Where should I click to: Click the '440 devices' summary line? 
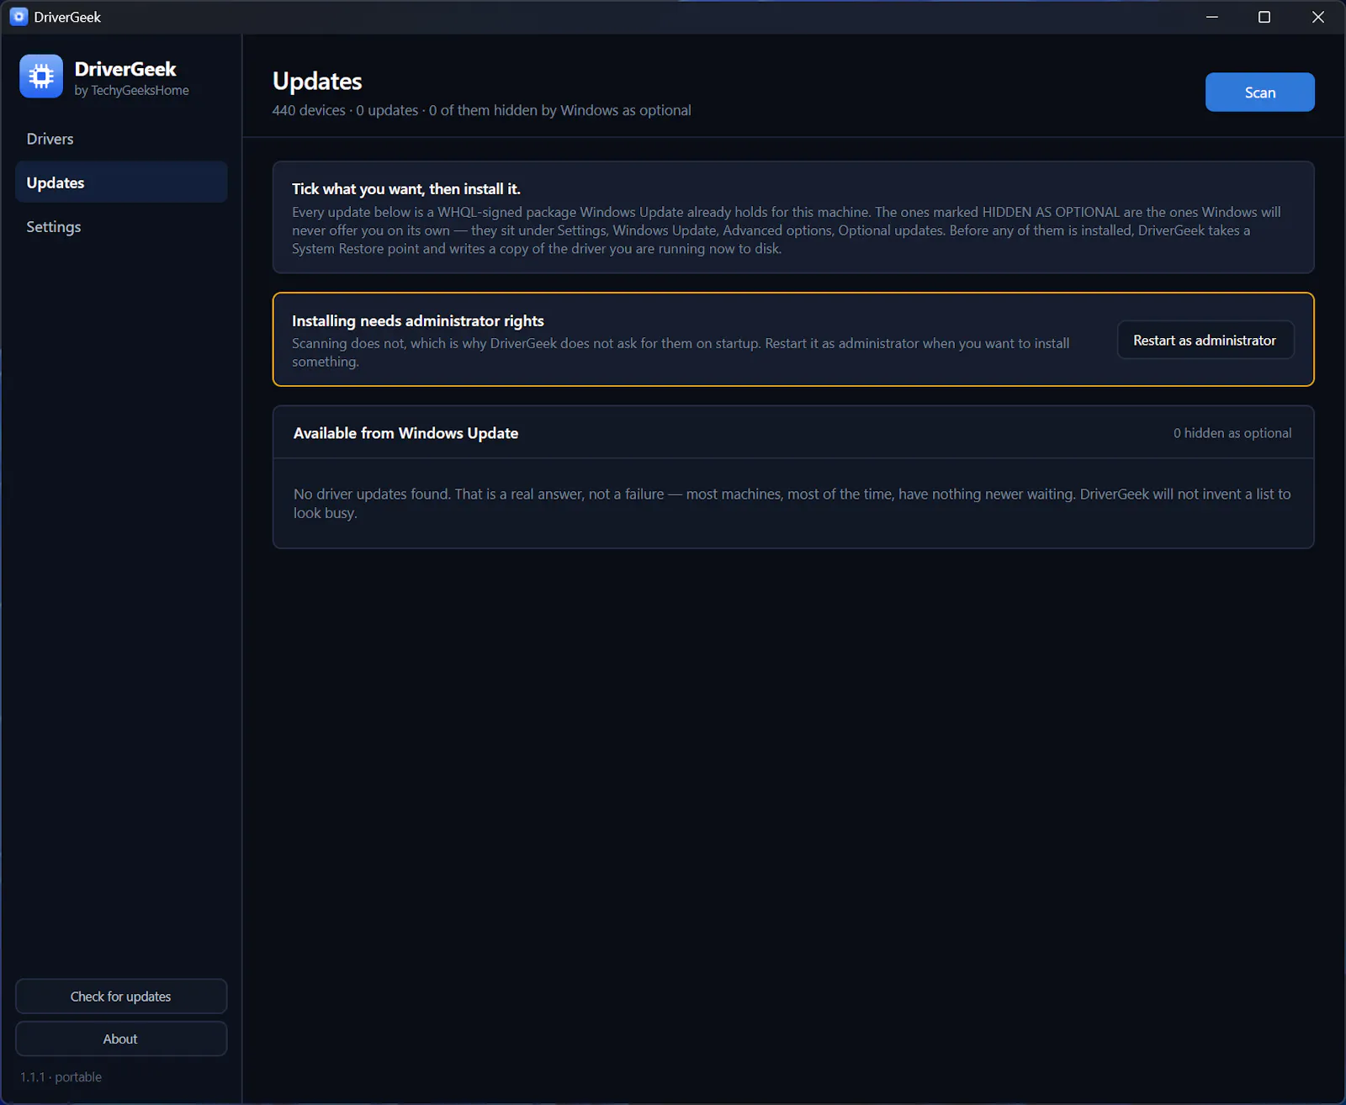click(481, 110)
